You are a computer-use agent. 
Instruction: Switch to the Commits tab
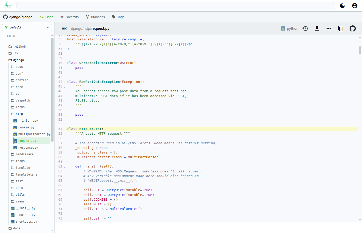(69, 17)
